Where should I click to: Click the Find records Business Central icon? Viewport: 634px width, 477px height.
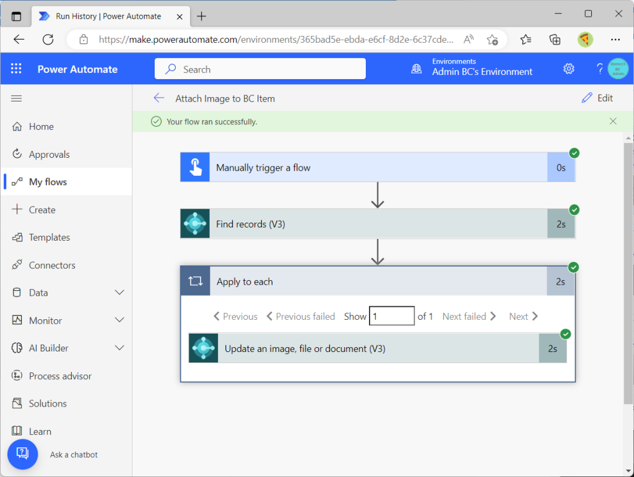[195, 224]
